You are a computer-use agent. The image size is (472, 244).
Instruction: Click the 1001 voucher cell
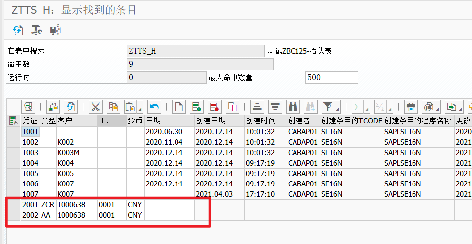tap(30, 132)
